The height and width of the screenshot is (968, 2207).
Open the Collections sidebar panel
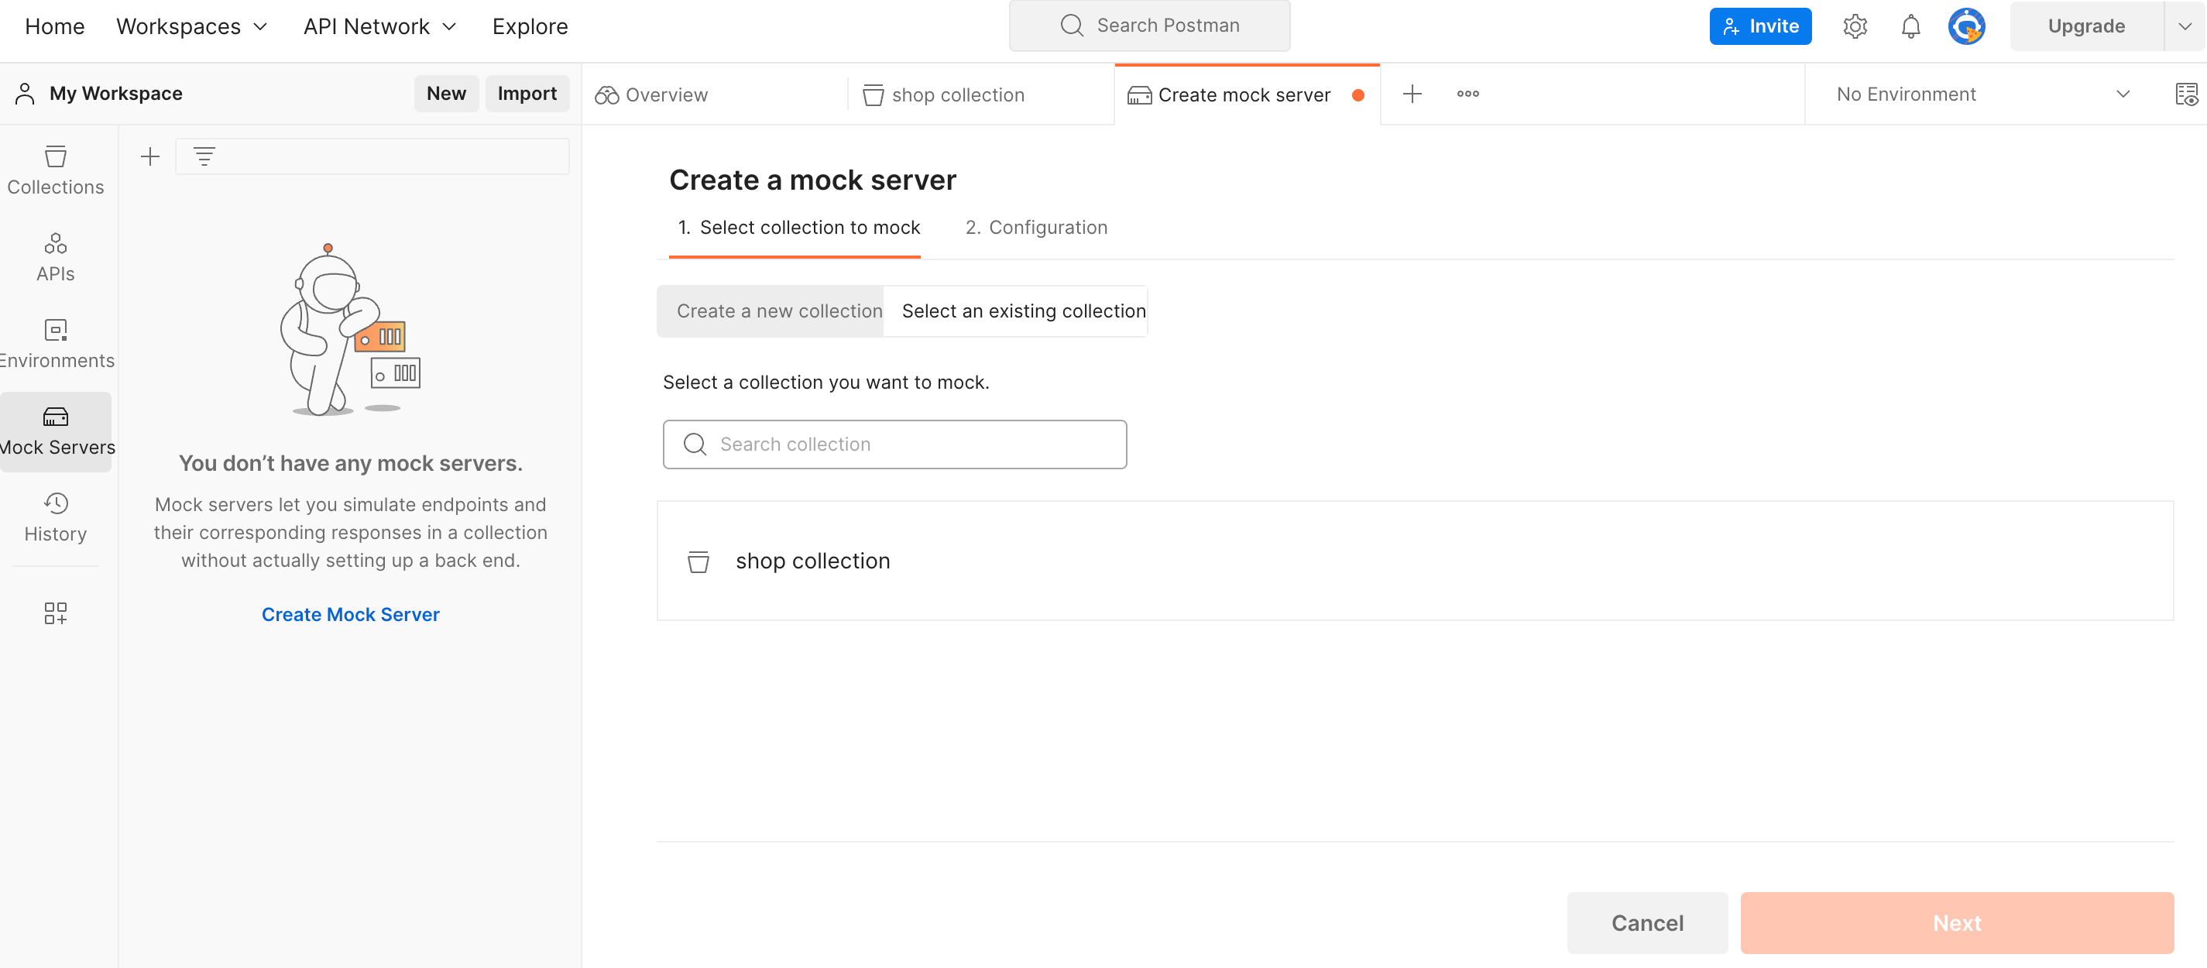[x=56, y=170]
